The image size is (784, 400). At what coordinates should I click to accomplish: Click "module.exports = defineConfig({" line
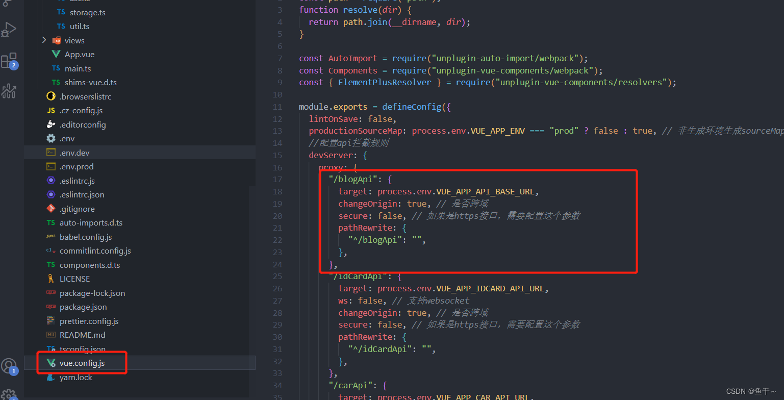375,107
